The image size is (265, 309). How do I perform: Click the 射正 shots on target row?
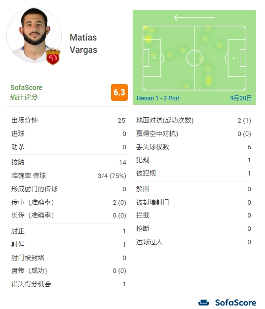click(x=69, y=231)
